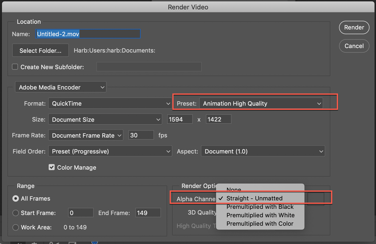Select the All Frames radio button
Viewport: 376px width, 244px height.
[x=16, y=199]
